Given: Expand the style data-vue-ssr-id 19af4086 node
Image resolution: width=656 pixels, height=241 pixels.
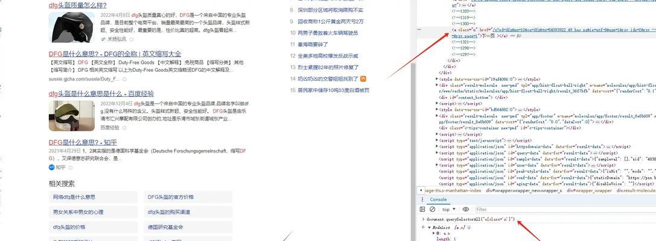Looking at the screenshot, I should tap(438, 79).
